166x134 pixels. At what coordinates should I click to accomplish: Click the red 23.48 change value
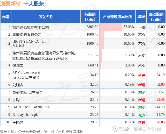pos(161,99)
